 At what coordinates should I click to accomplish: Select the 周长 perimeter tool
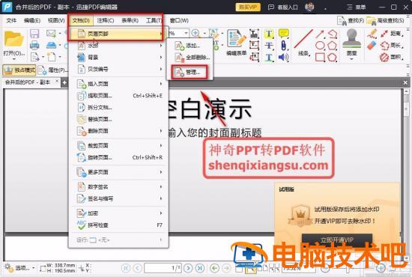(x=392, y=46)
